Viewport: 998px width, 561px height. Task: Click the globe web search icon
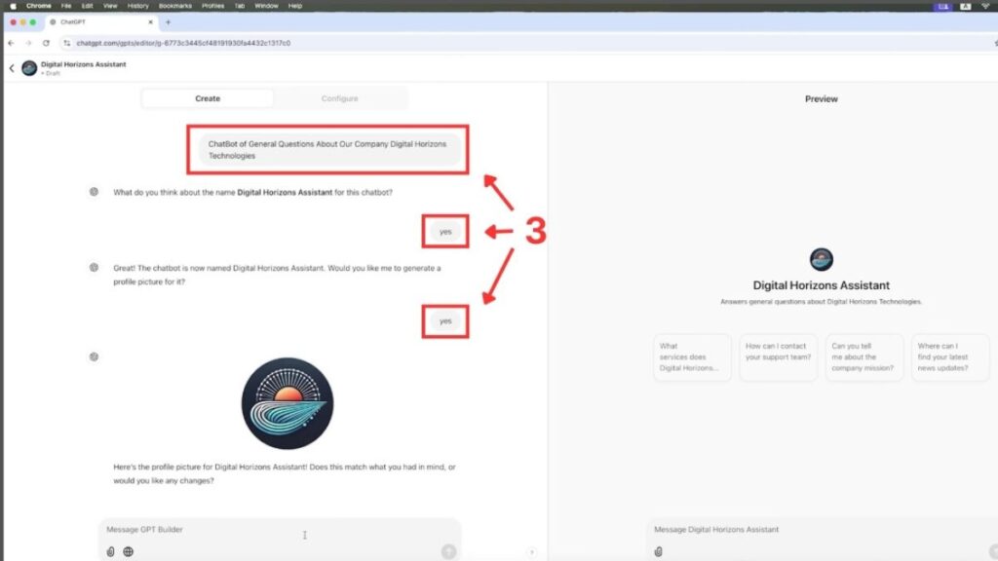click(128, 551)
